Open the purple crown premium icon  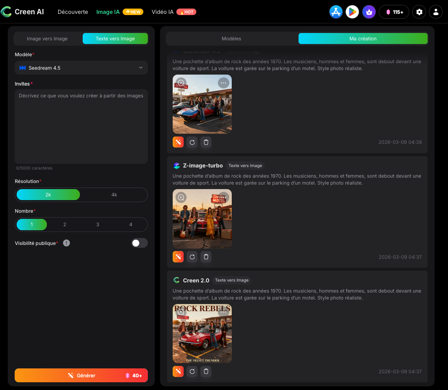pyautogui.click(x=369, y=12)
